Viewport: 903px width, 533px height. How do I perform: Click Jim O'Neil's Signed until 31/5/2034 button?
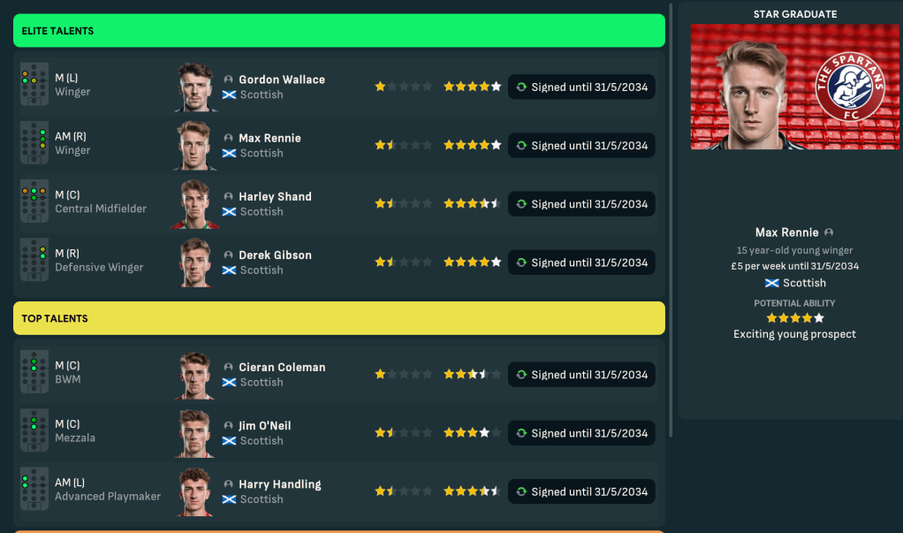point(581,433)
